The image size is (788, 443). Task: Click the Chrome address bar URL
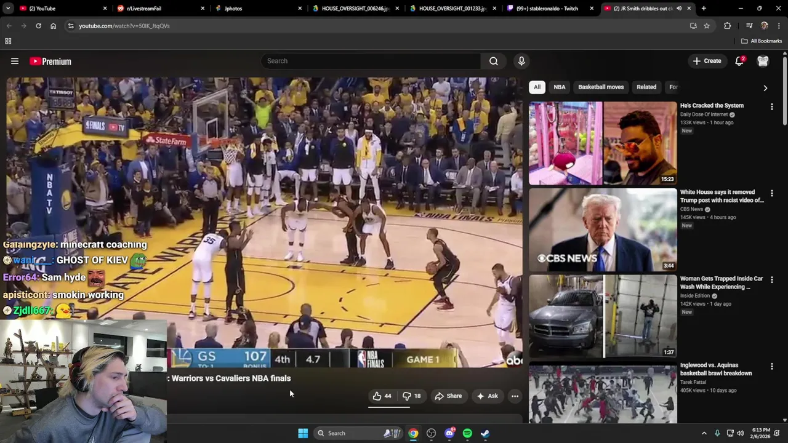pos(124,26)
